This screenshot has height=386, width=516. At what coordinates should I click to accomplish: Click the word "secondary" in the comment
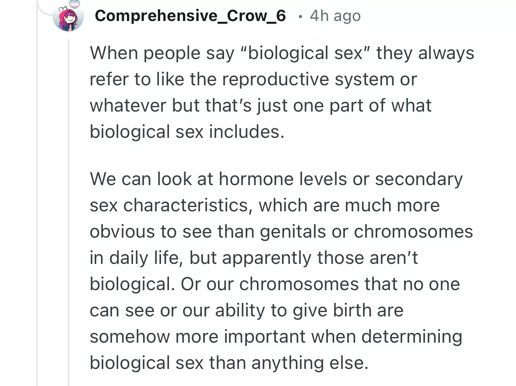[x=418, y=179]
